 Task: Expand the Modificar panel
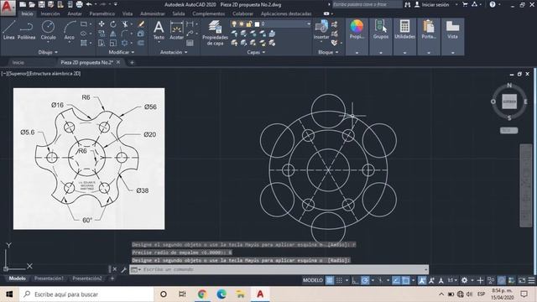122,52
